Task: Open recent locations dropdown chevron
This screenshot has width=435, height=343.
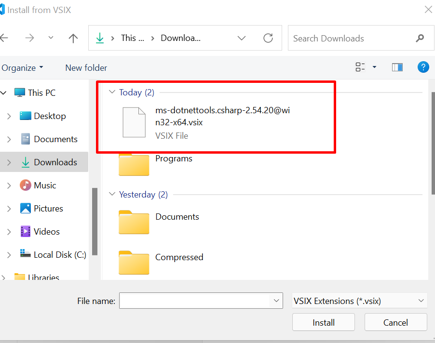Action: tap(51, 38)
